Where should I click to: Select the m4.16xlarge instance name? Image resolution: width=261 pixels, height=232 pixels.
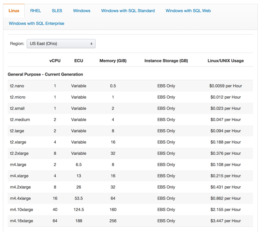21,221
